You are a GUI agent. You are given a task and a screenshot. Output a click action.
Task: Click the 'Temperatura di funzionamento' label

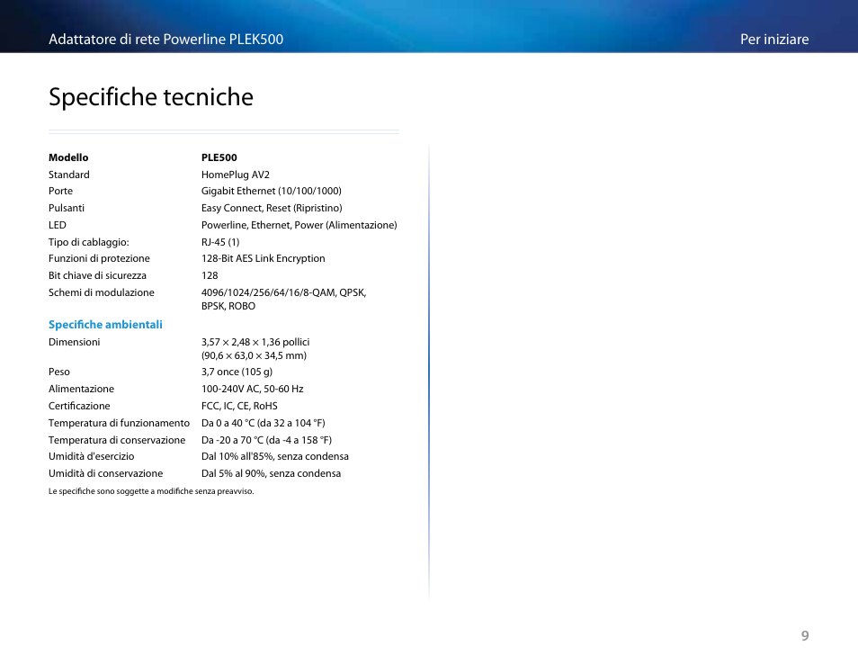(x=120, y=423)
